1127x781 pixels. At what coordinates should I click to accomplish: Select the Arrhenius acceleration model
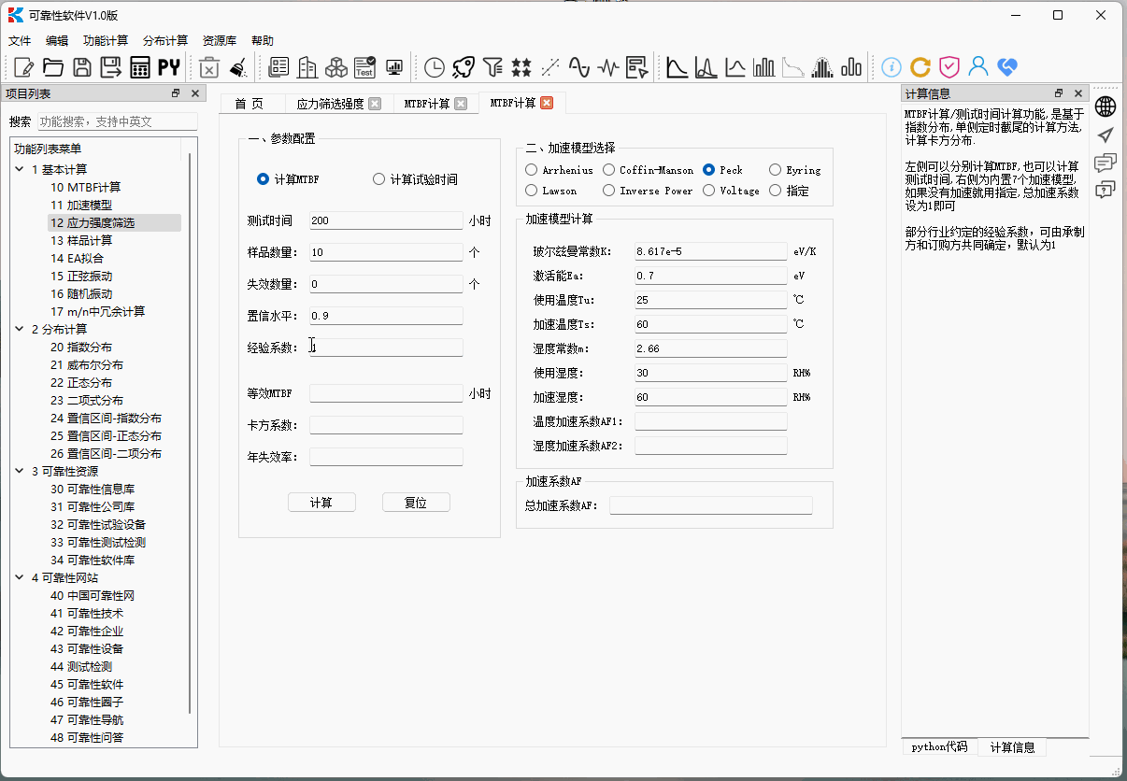coord(531,169)
